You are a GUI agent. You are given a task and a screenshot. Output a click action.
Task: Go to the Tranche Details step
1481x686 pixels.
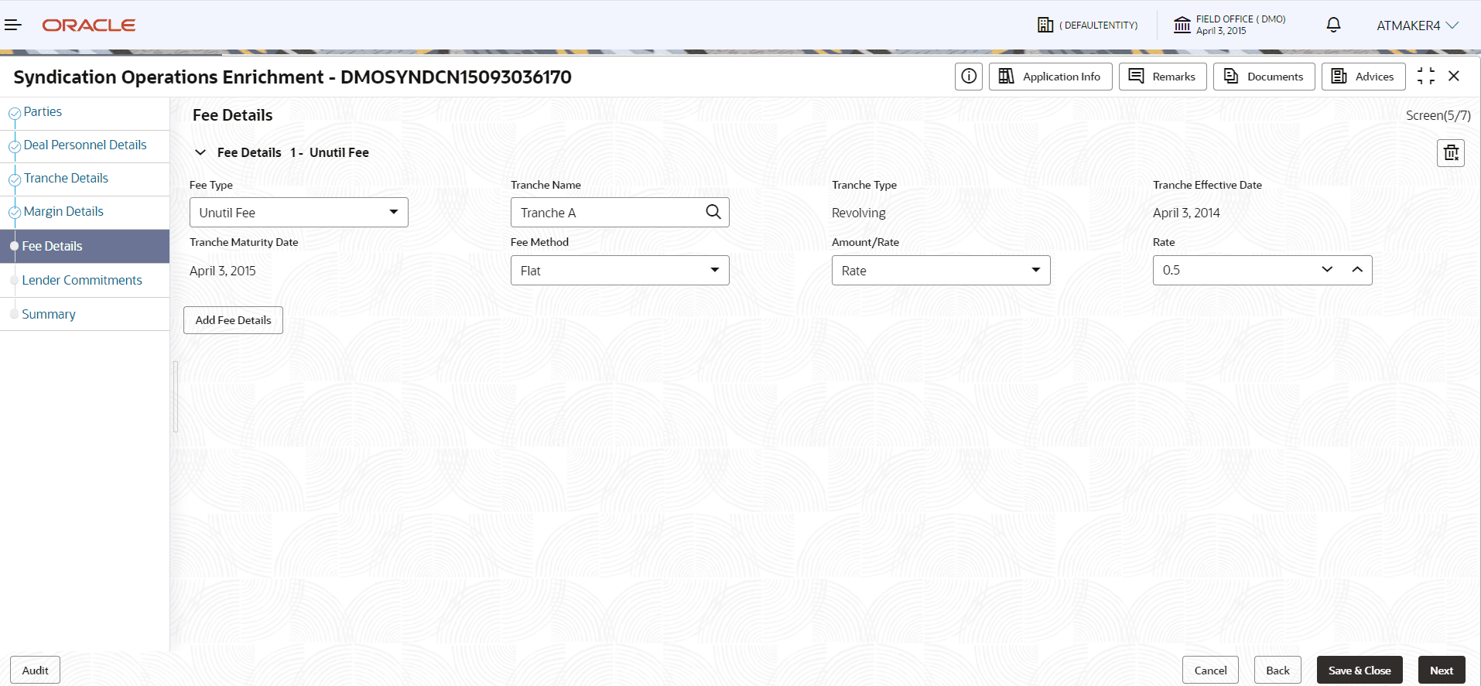(66, 179)
